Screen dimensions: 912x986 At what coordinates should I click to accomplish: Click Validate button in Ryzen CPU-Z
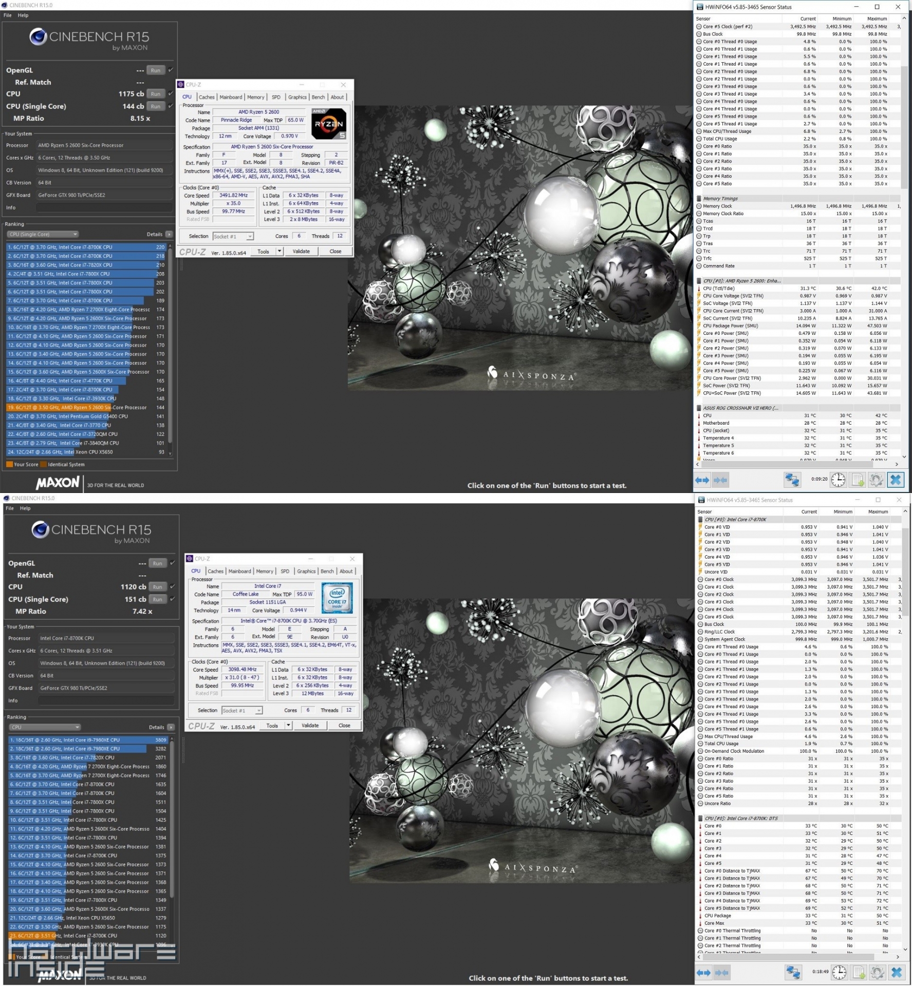[301, 252]
